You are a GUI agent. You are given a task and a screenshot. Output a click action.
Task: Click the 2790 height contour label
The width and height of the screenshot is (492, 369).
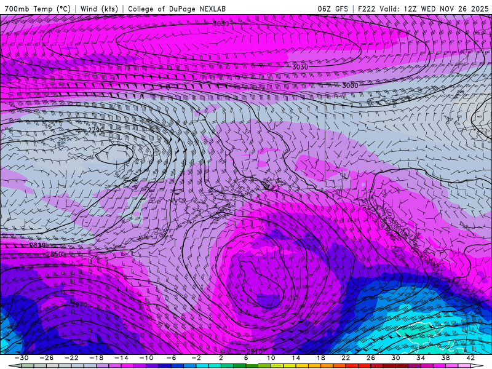[x=96, y=130]
